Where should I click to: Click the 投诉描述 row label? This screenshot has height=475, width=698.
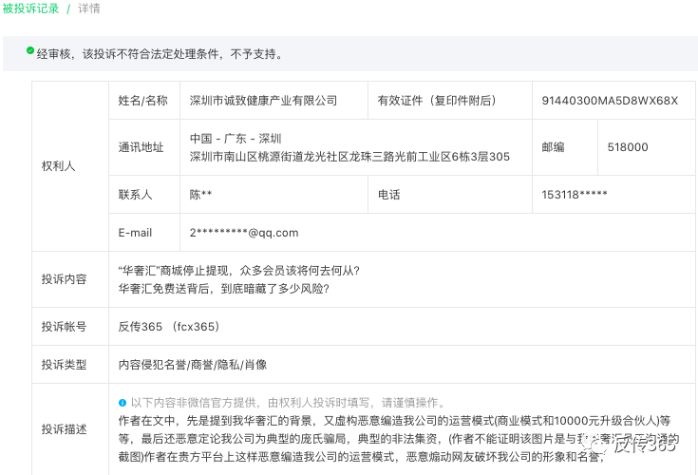pos(64,429)
